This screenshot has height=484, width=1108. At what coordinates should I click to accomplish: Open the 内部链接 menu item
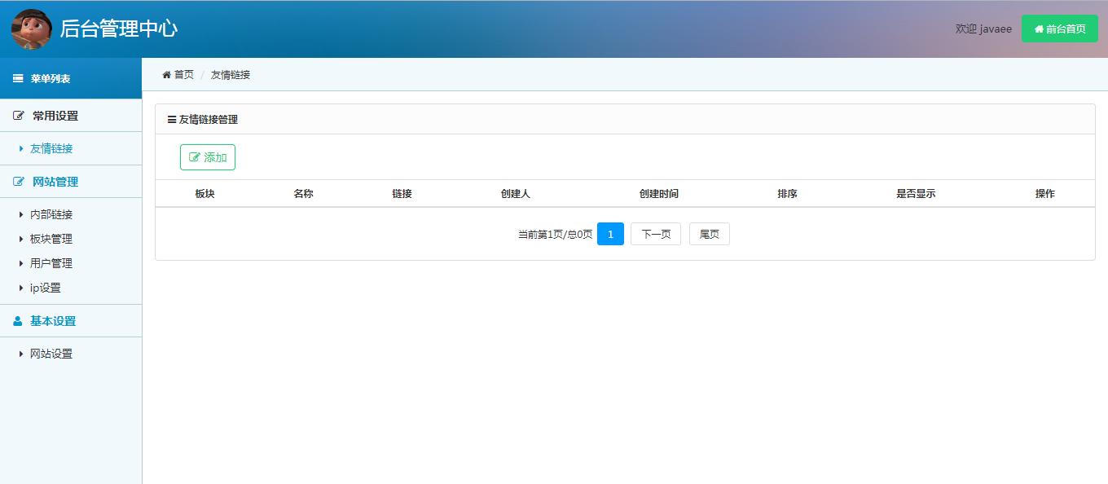pyautogui.click(x=51, y=214)
